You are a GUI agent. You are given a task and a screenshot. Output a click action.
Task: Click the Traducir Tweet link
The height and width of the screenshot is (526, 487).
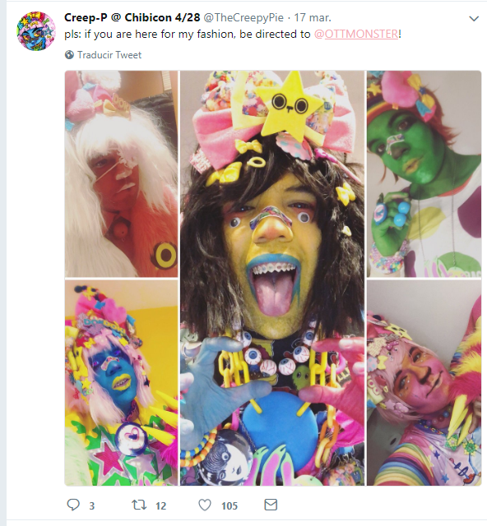(x=109, y=55)
